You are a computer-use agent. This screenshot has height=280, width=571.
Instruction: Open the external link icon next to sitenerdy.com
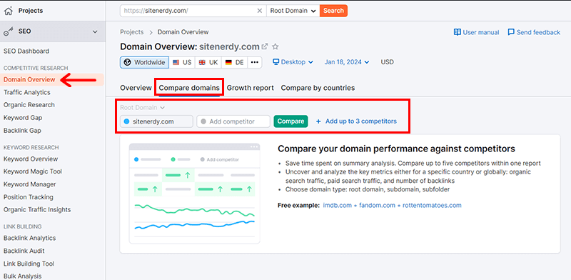click(x=265, y=46)
